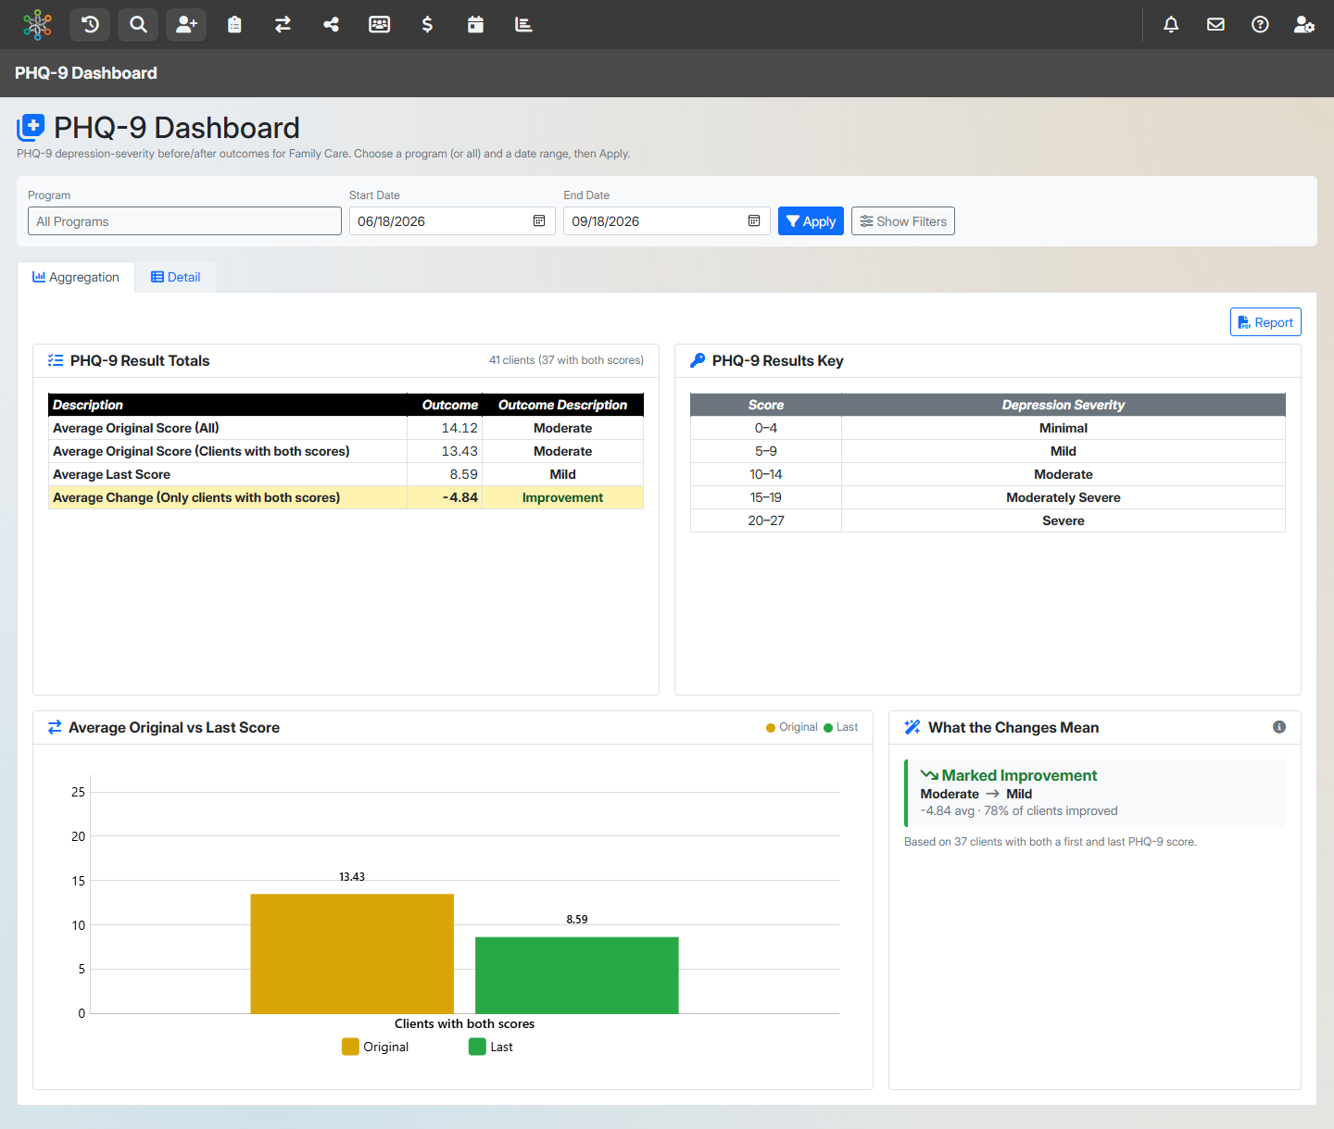
Task: Click the green 'Improvement' outcome description cell
Action: click(x=563, y=497)
